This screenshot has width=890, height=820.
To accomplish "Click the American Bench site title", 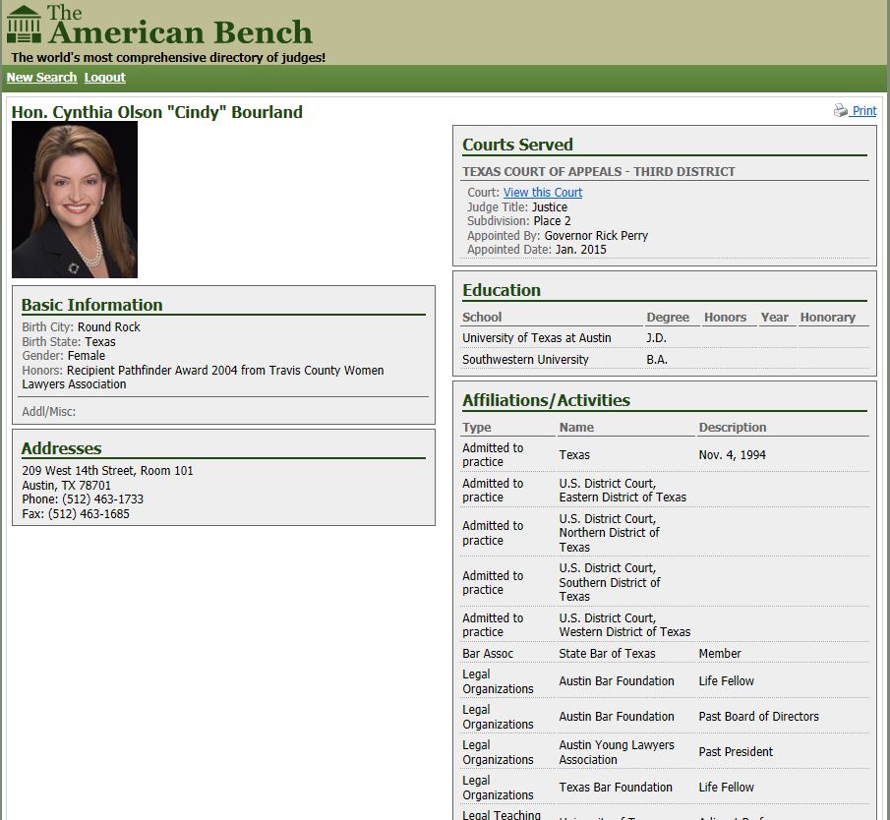I will (179, 31).
